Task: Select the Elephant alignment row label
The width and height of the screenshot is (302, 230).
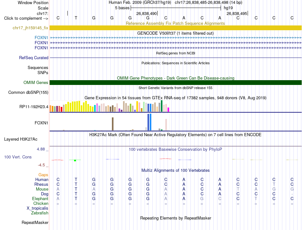Action: (40, 199)
